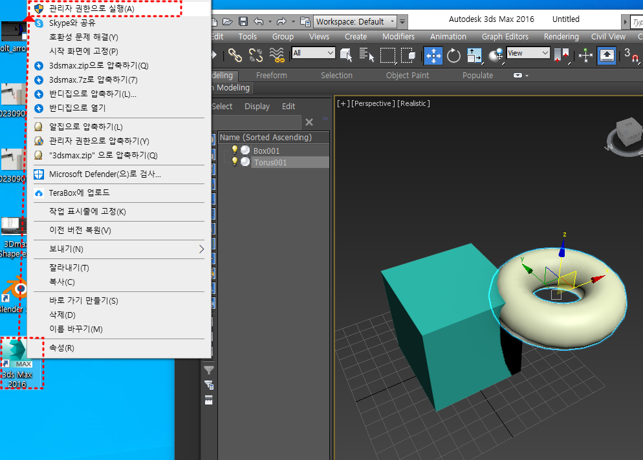
Task: Open the Modifiers menu
Action: pyautogui.click(x=398, y=36)
